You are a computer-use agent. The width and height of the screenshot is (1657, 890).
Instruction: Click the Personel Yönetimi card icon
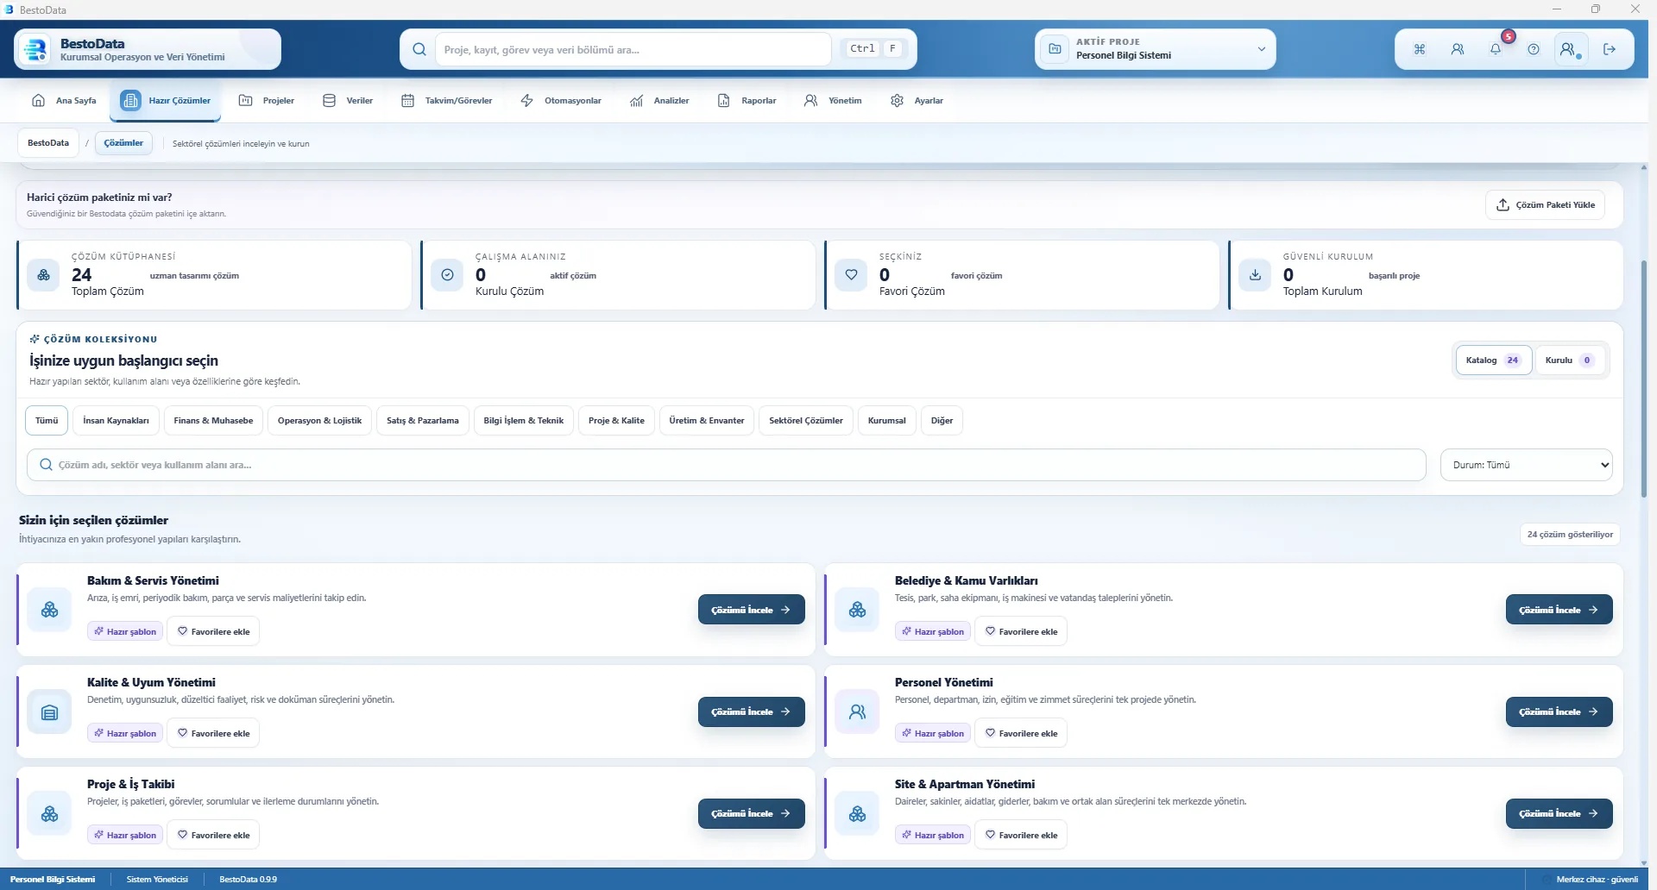(x=857, y=711)
